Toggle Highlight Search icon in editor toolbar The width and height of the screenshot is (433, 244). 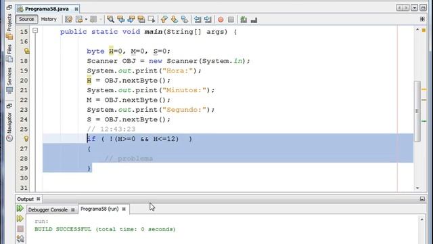(x=141, y=20)
